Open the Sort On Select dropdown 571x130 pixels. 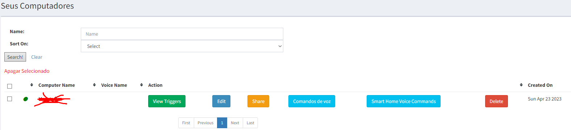[x=182, y=46]
